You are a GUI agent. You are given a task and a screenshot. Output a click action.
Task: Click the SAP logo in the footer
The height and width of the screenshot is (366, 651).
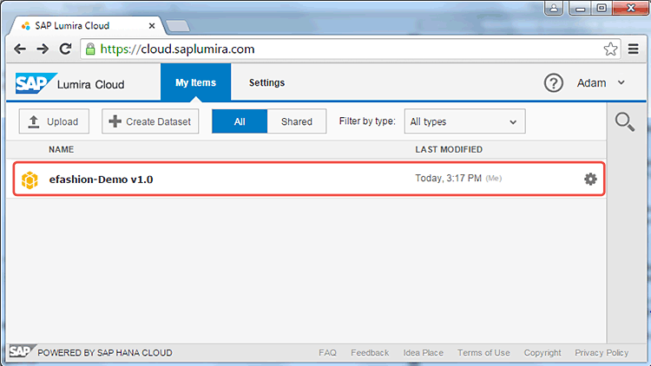click(23, 351)
